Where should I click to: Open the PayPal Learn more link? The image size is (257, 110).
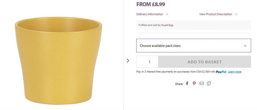point(235,72)
